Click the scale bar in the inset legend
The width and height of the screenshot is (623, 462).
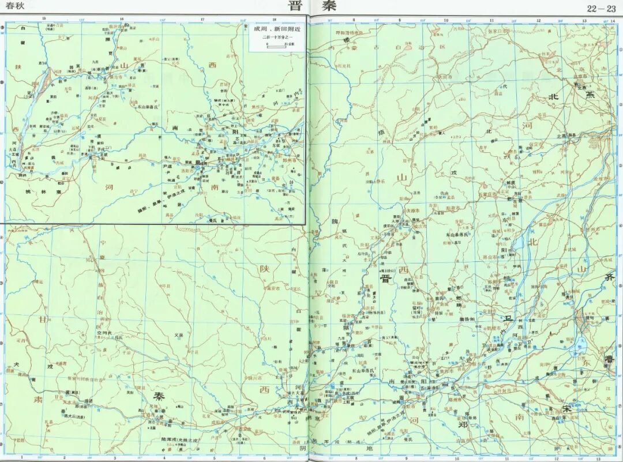pyautogui.click(x=275, y=47)
